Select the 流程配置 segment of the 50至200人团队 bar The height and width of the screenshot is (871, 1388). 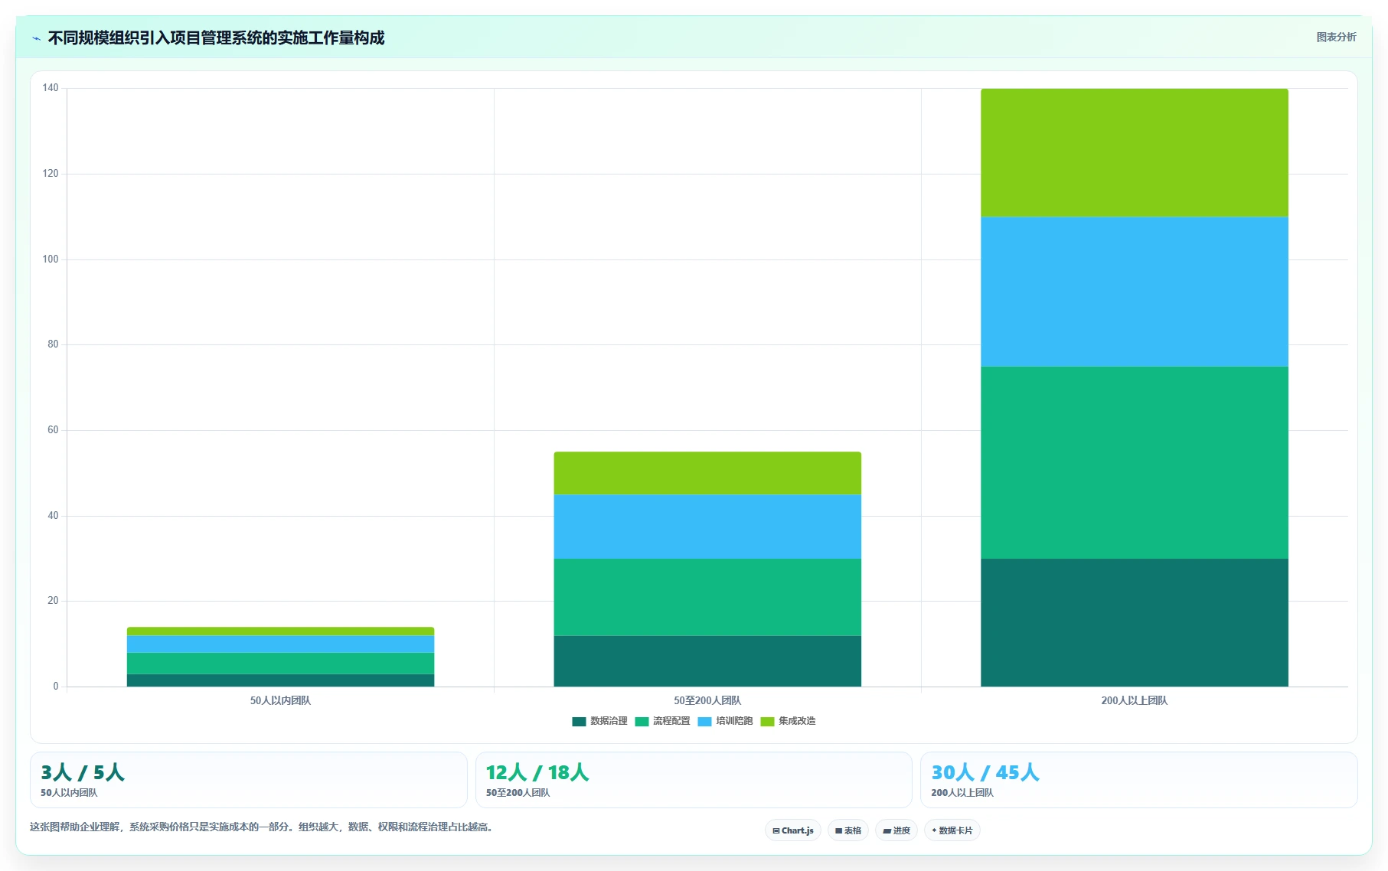[x=707, y=597]
